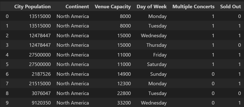Click row index 0

(7, 16)
